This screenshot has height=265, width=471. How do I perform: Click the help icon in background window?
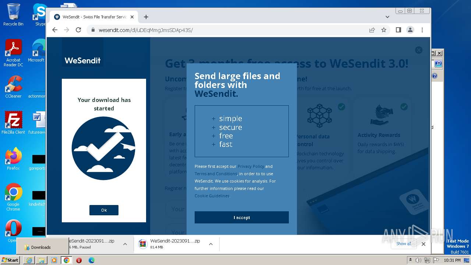435,76
